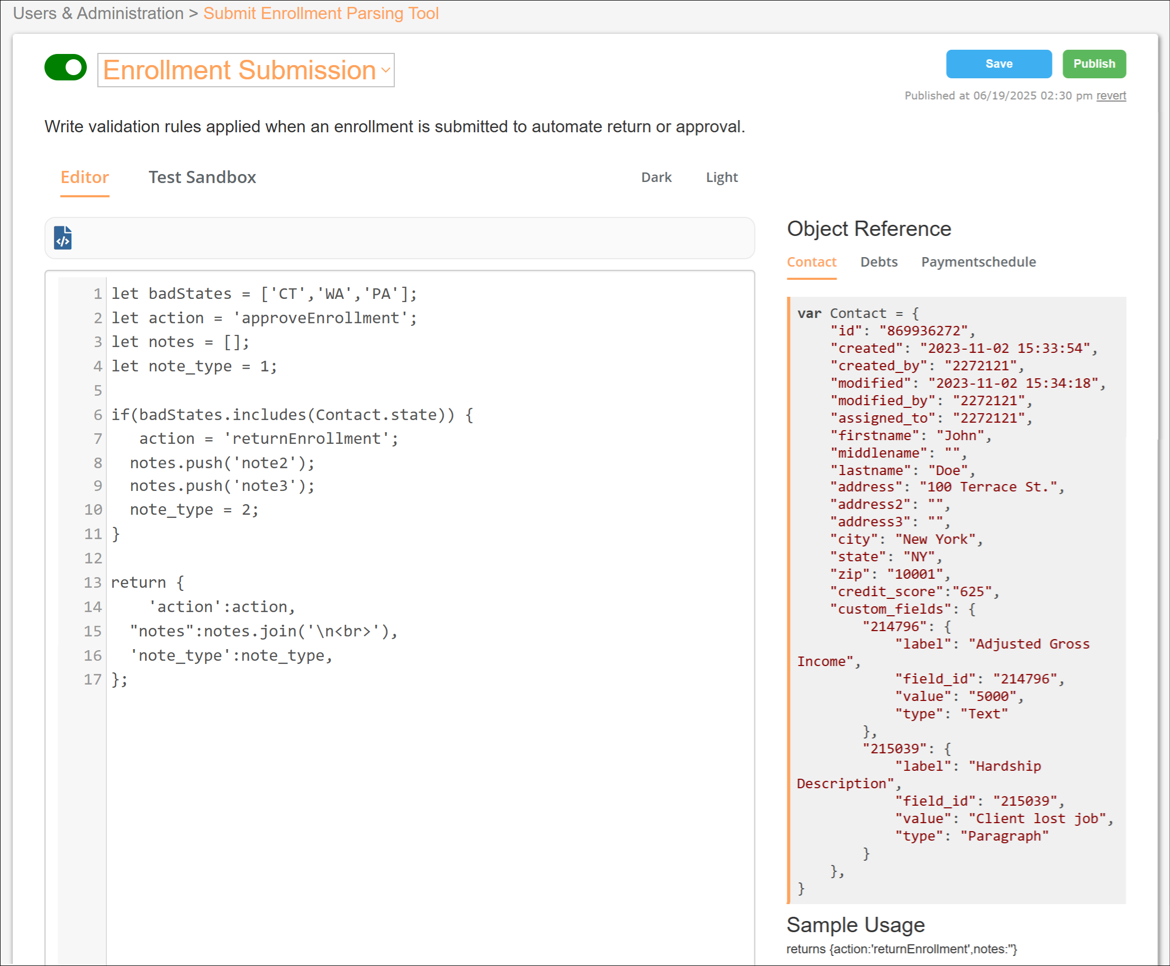Click the "value": "Client lost job" entry

[1004, 819]
